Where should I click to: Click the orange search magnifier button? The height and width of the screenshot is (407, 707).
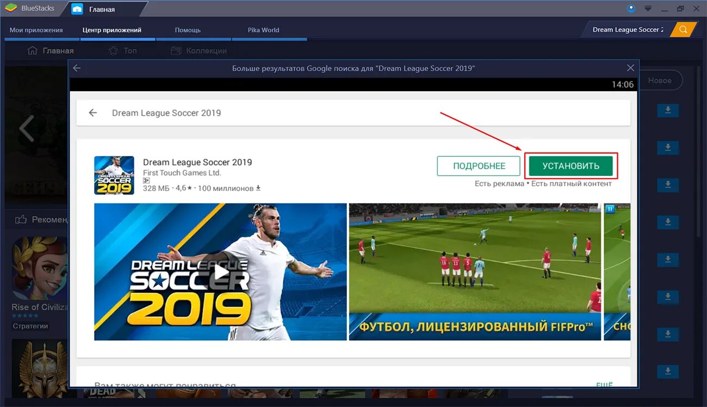(683, 30)
